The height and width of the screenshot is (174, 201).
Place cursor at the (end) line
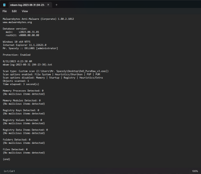6,159
